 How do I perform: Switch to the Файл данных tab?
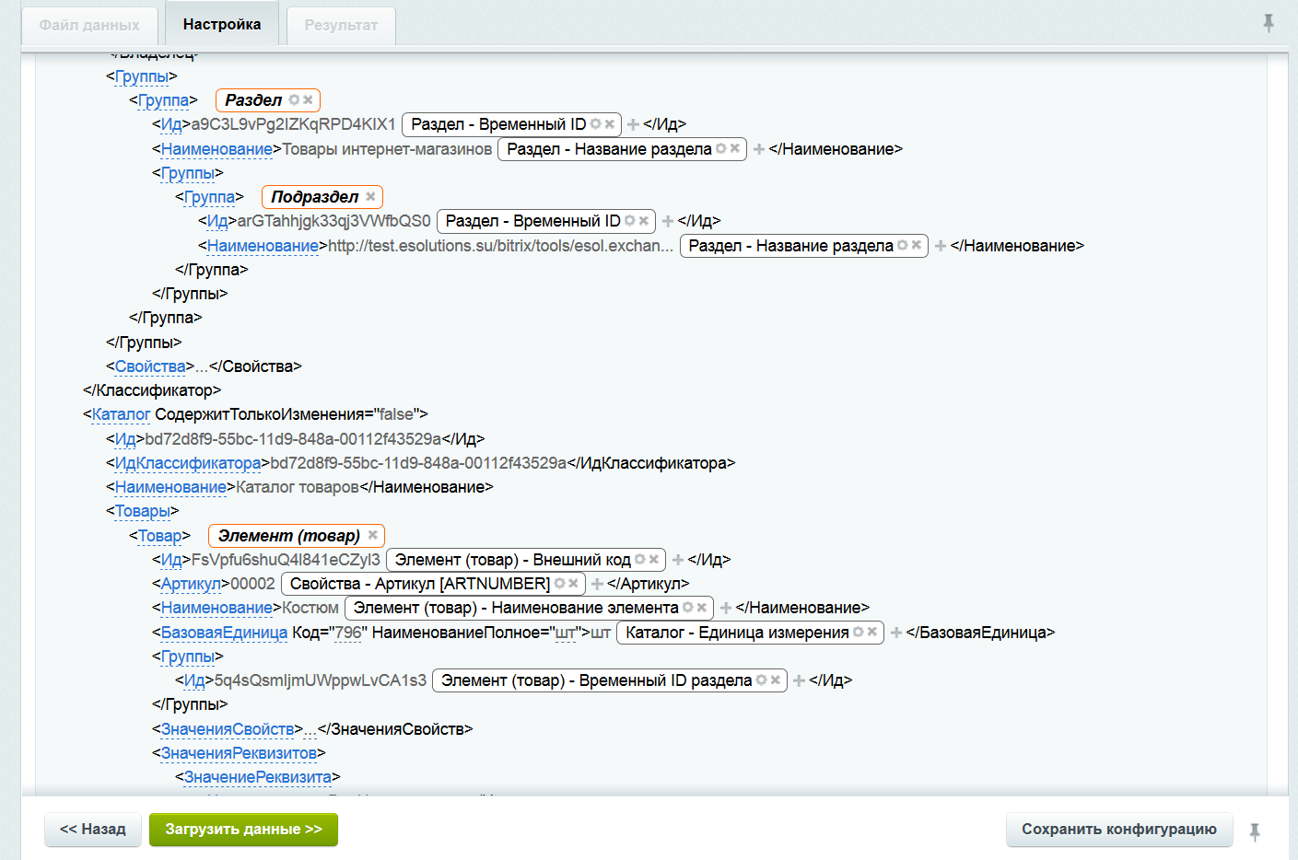(x=89, y=25)
